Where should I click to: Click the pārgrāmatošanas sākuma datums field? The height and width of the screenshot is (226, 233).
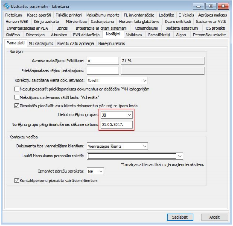pos(116,124)
